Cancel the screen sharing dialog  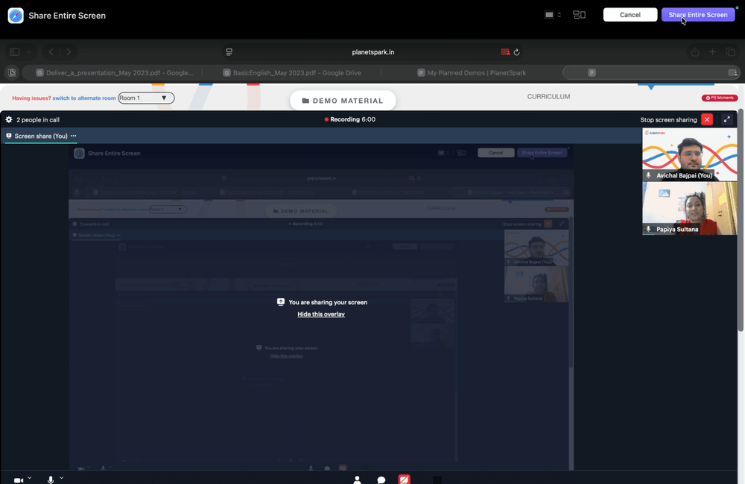point(630,15)
